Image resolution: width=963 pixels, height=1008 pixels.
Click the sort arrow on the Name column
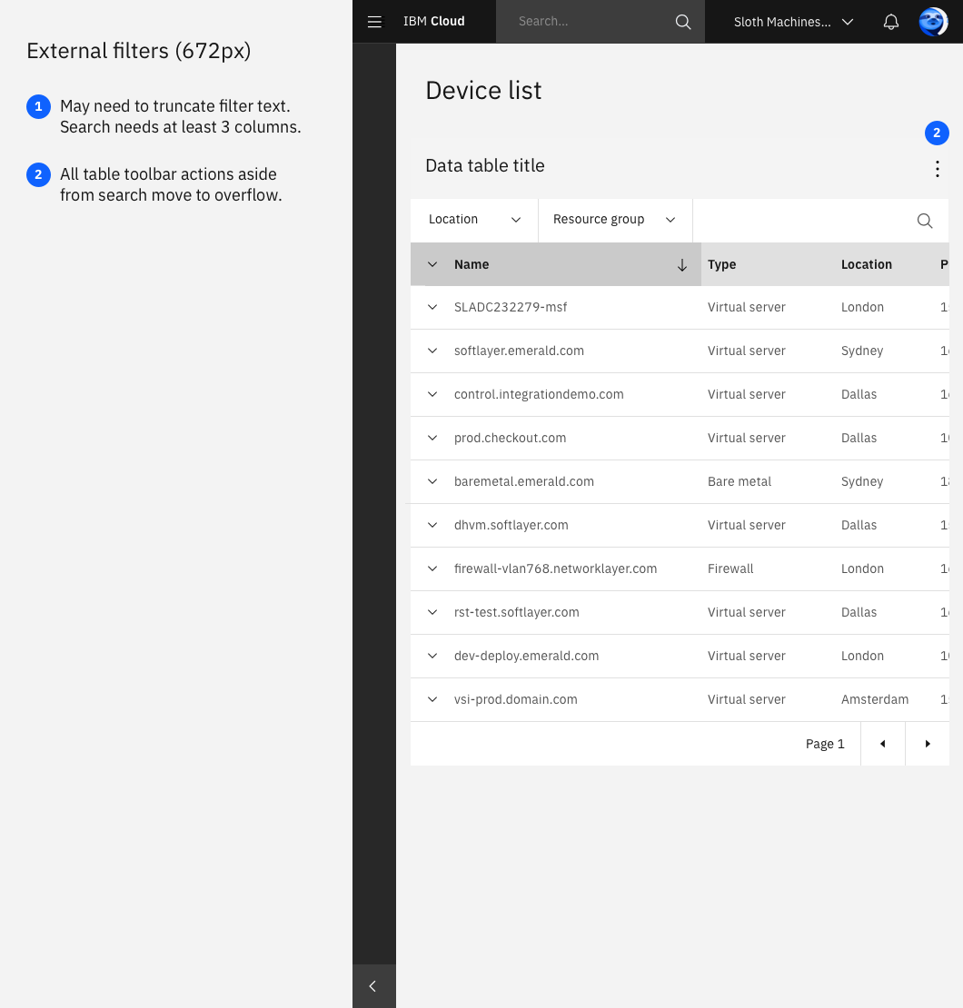click(681, 264)
